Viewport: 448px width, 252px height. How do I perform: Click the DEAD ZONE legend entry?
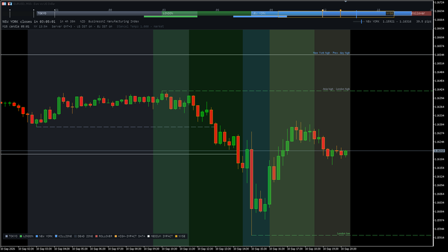tap(84, 236)
